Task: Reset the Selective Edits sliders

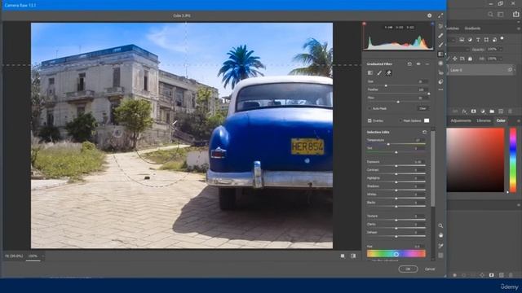Action: click(x=424, y=132)
